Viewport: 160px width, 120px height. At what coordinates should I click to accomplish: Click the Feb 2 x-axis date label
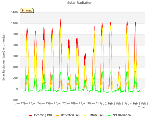(111, 103)
